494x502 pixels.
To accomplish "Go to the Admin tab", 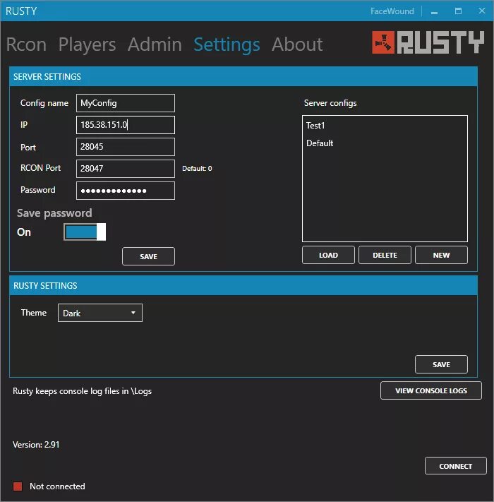I will tap(155, 44).
